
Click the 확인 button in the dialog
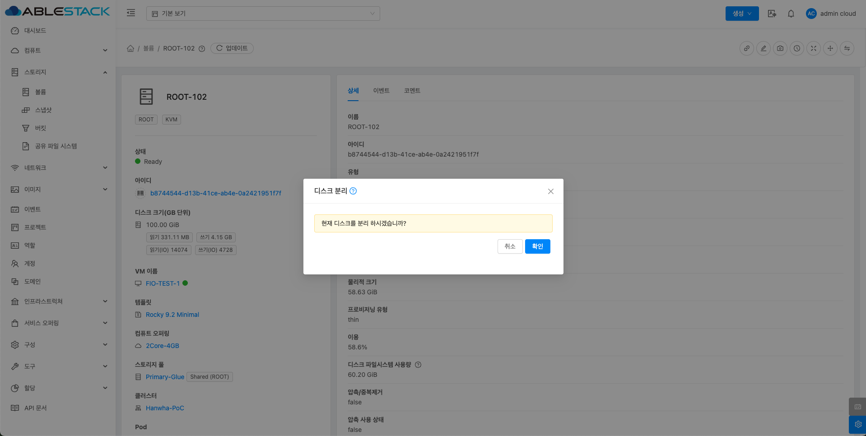pos(537,246)
